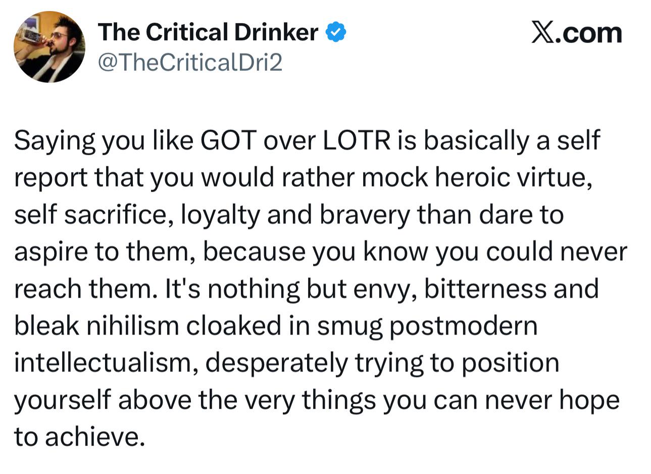This screenshot has height=474, width=651.
Task: Click the word LOTR in the tweet
Action: [x=357, y=141]
